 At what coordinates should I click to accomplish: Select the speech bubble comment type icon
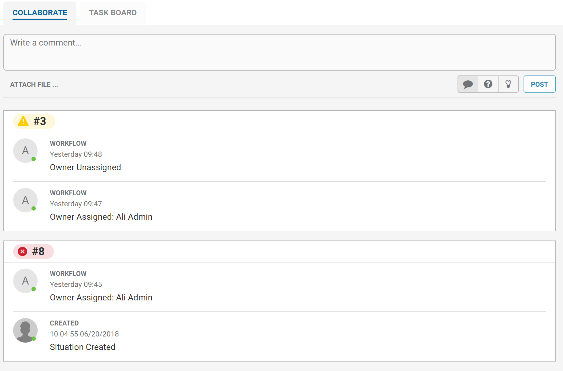(468, 84)
